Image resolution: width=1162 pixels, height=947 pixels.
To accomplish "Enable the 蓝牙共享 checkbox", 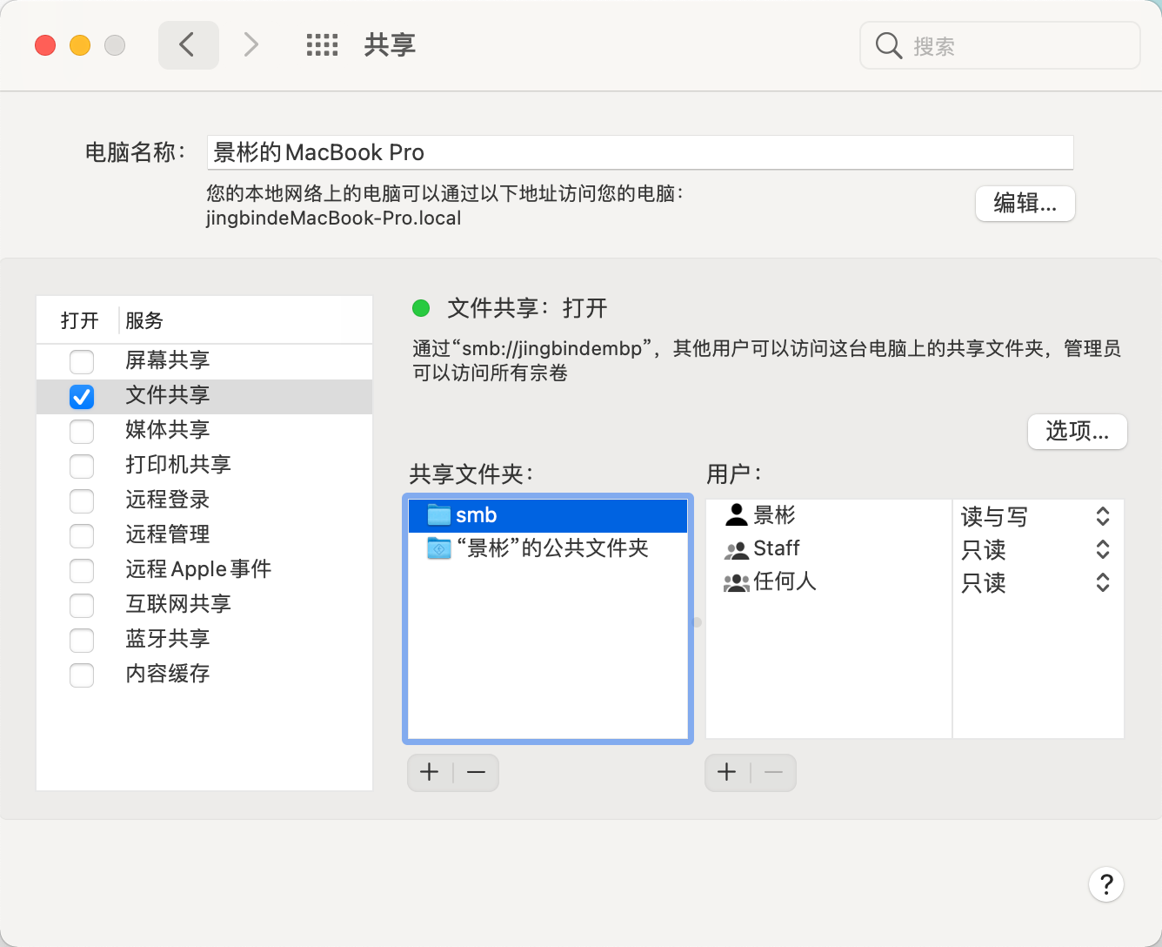I will [x=81, y=640].
